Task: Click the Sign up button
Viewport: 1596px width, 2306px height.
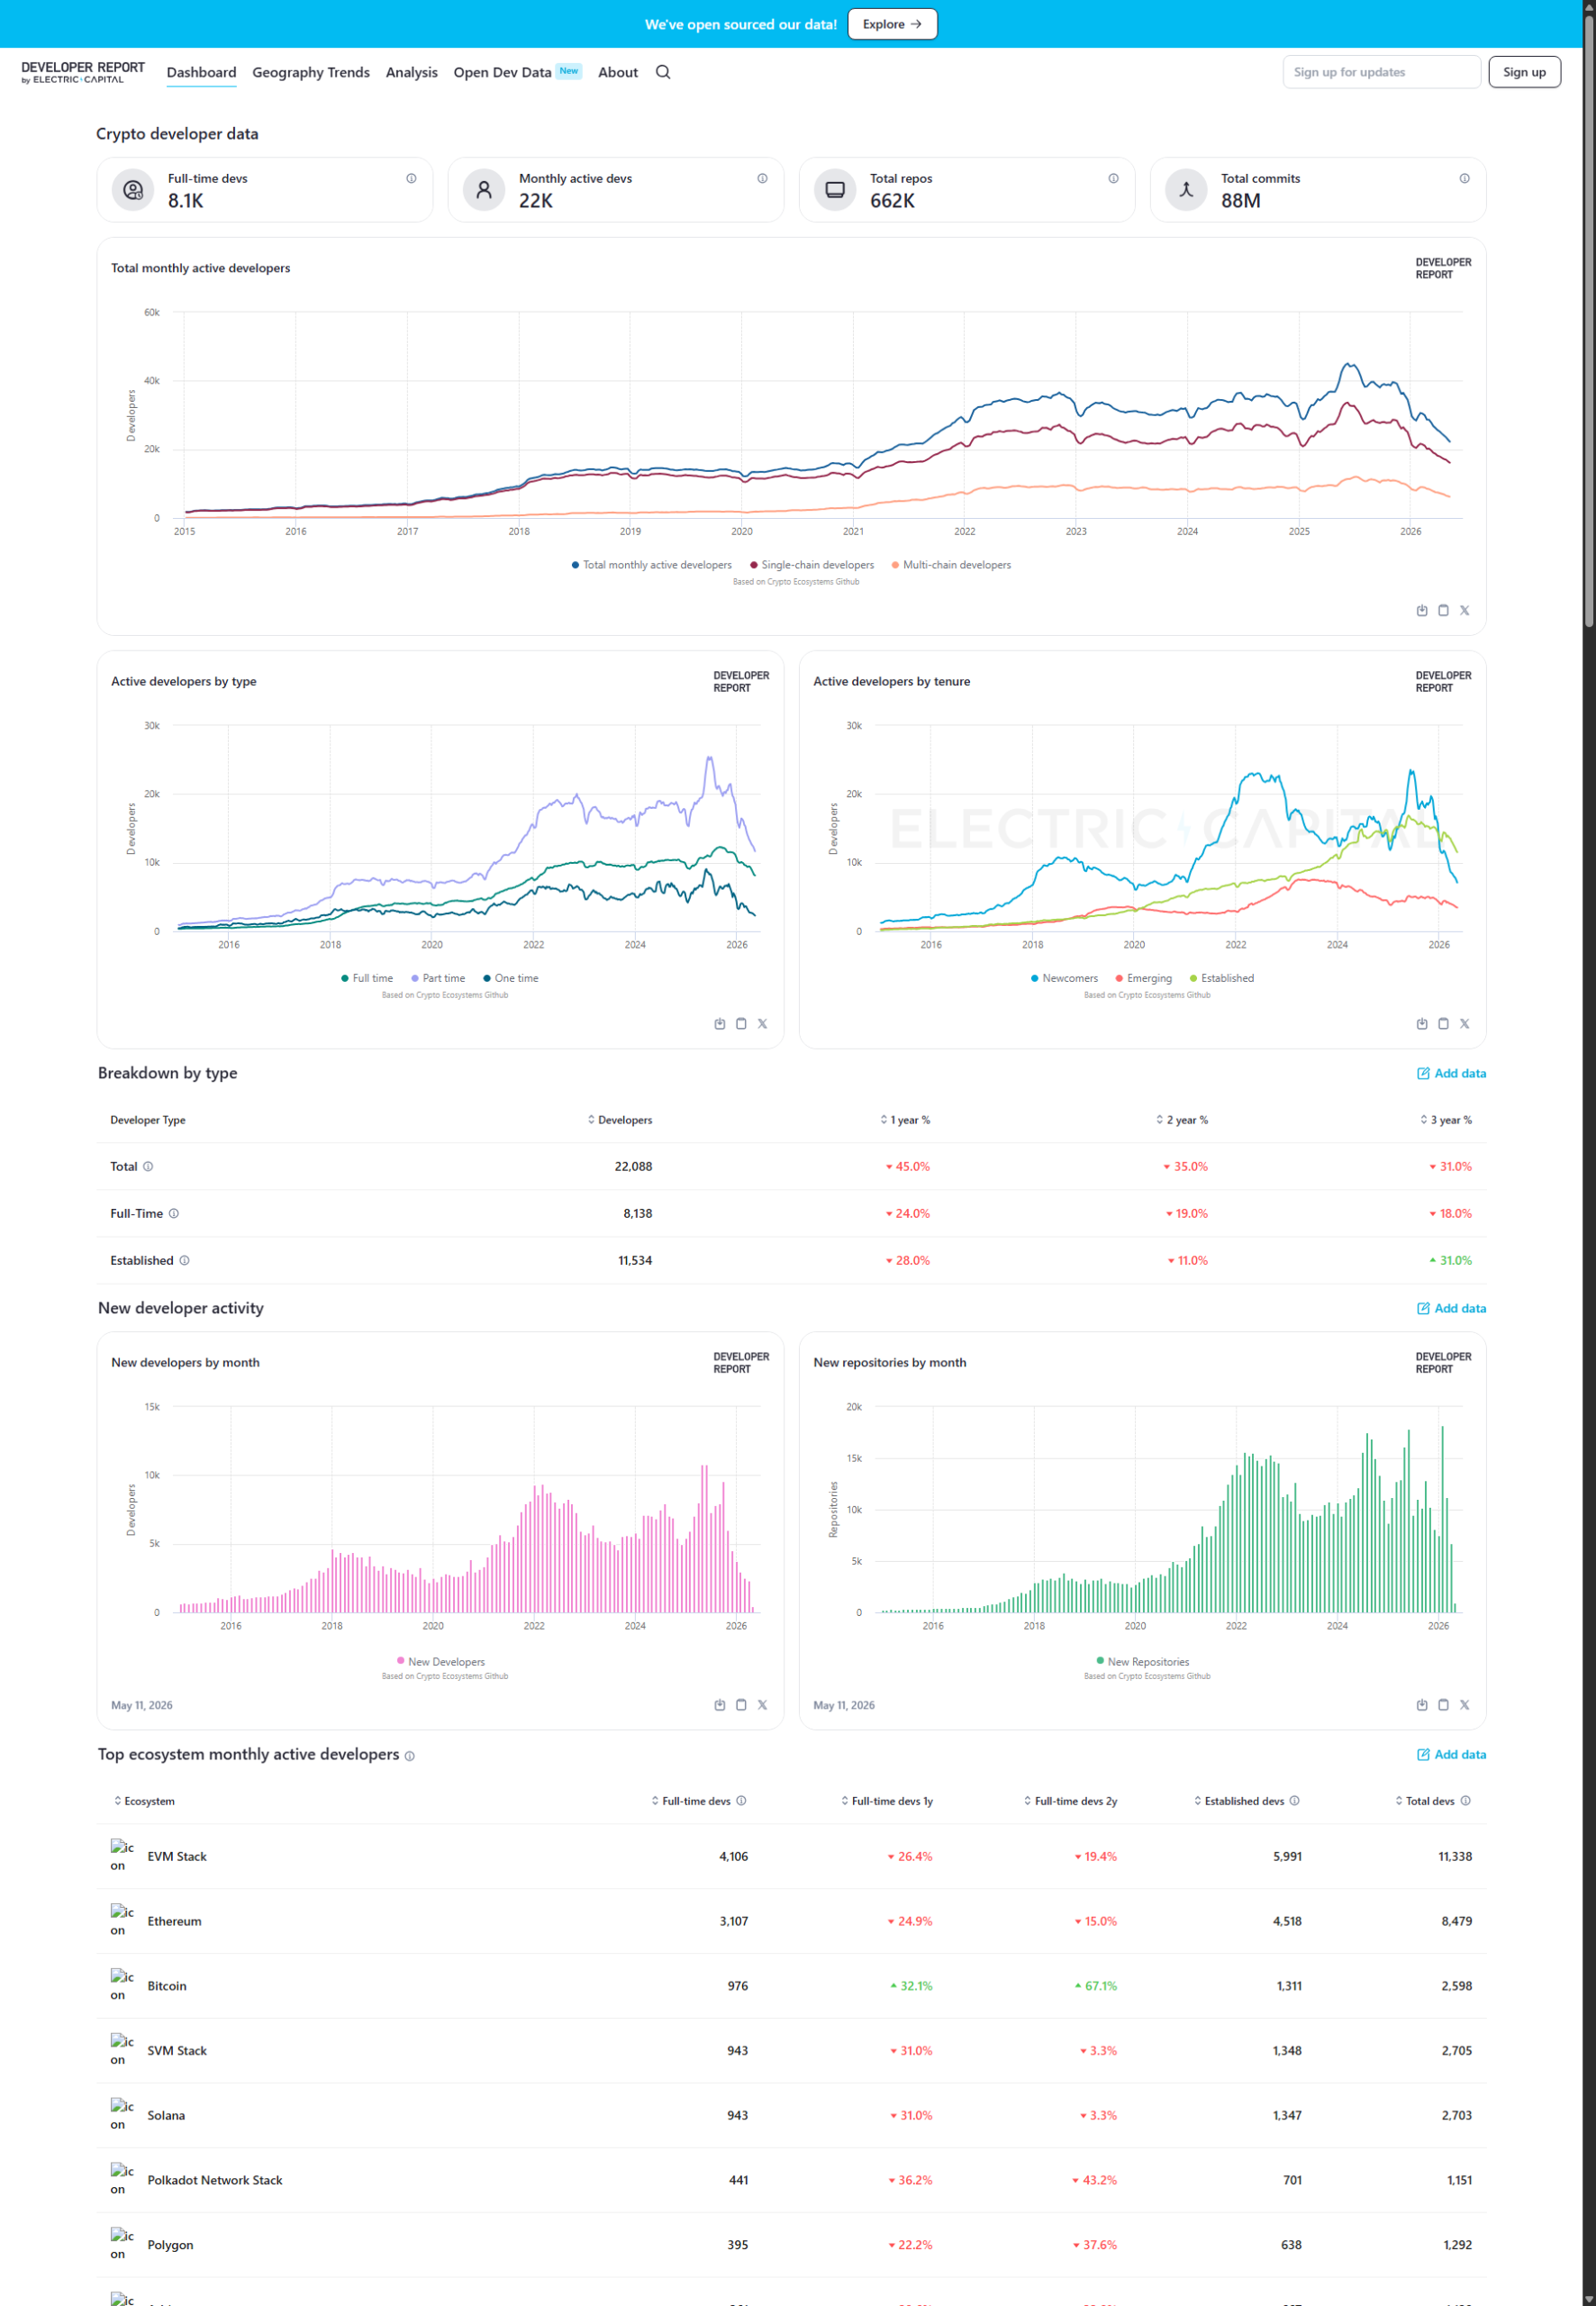Action: (x=1524, y=72)
